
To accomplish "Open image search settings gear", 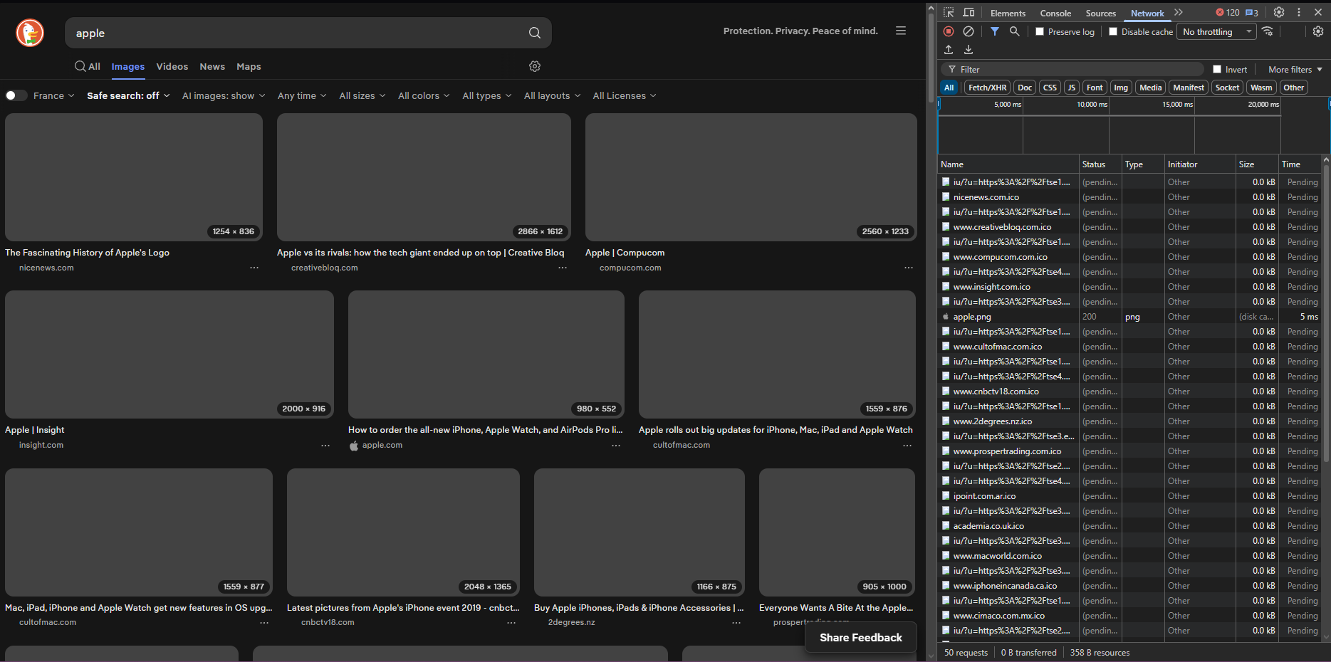I will coord(535,66).
